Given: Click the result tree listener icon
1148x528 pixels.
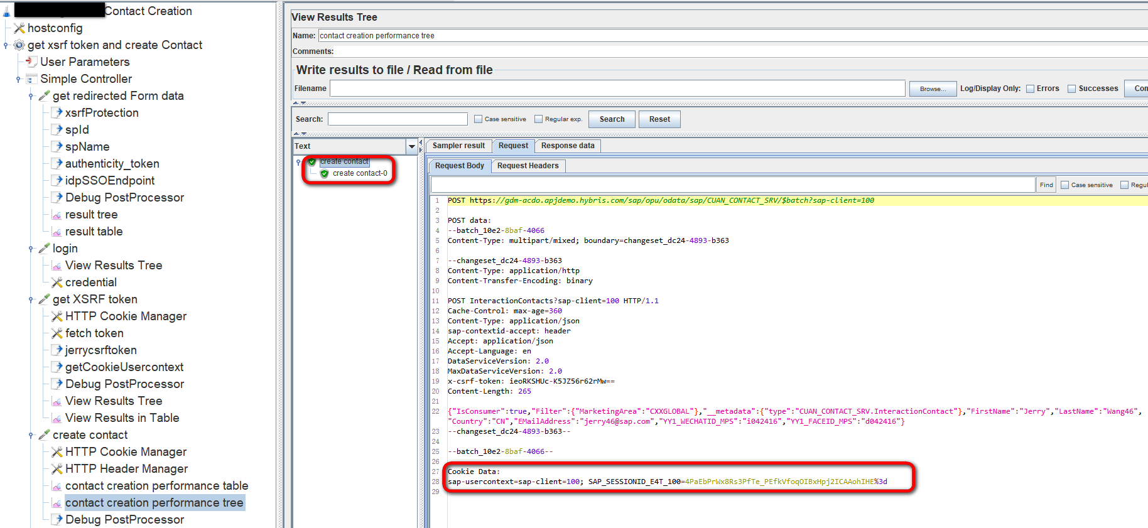Looking at the screenshot, I should [x=57, y=215].
